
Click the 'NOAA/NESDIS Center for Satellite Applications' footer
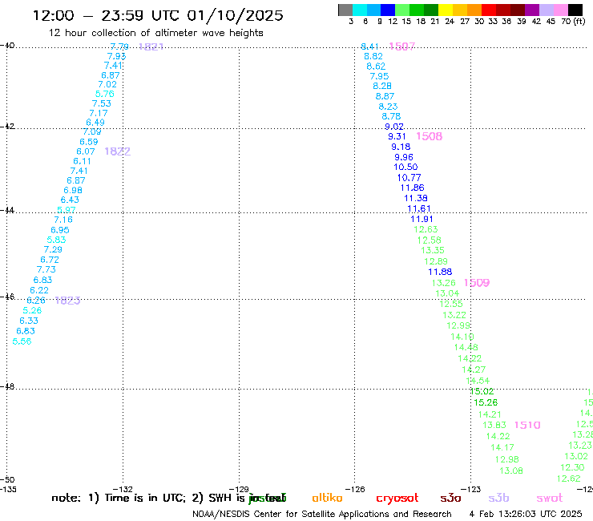291,514
